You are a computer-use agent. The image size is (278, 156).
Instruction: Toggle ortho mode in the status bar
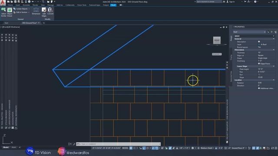click(x=144, y=148)
